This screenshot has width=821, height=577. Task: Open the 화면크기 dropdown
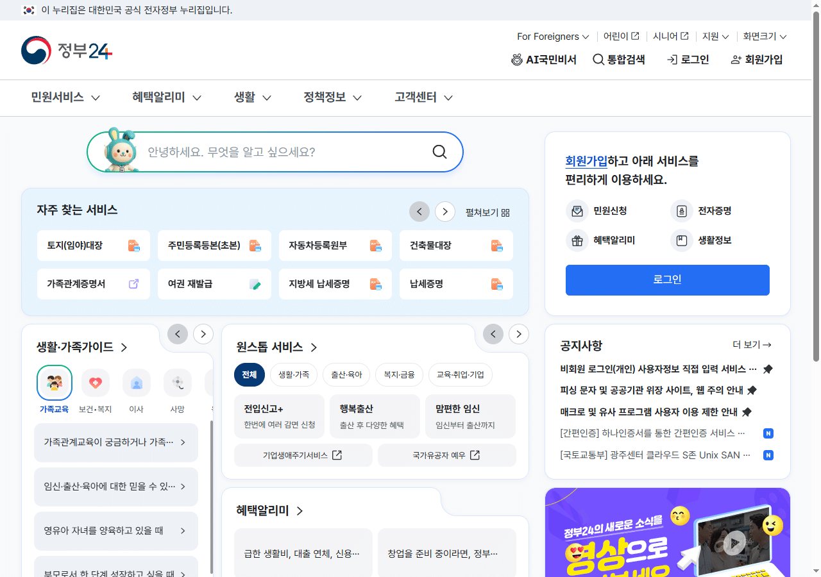(765, 37)
